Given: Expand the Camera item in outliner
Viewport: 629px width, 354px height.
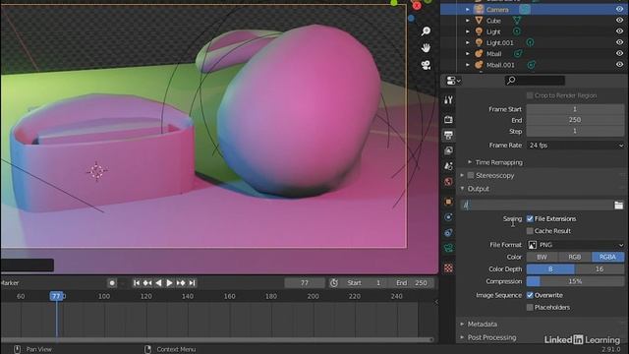Looking at the screenshot, I should (x=468, y=9).
